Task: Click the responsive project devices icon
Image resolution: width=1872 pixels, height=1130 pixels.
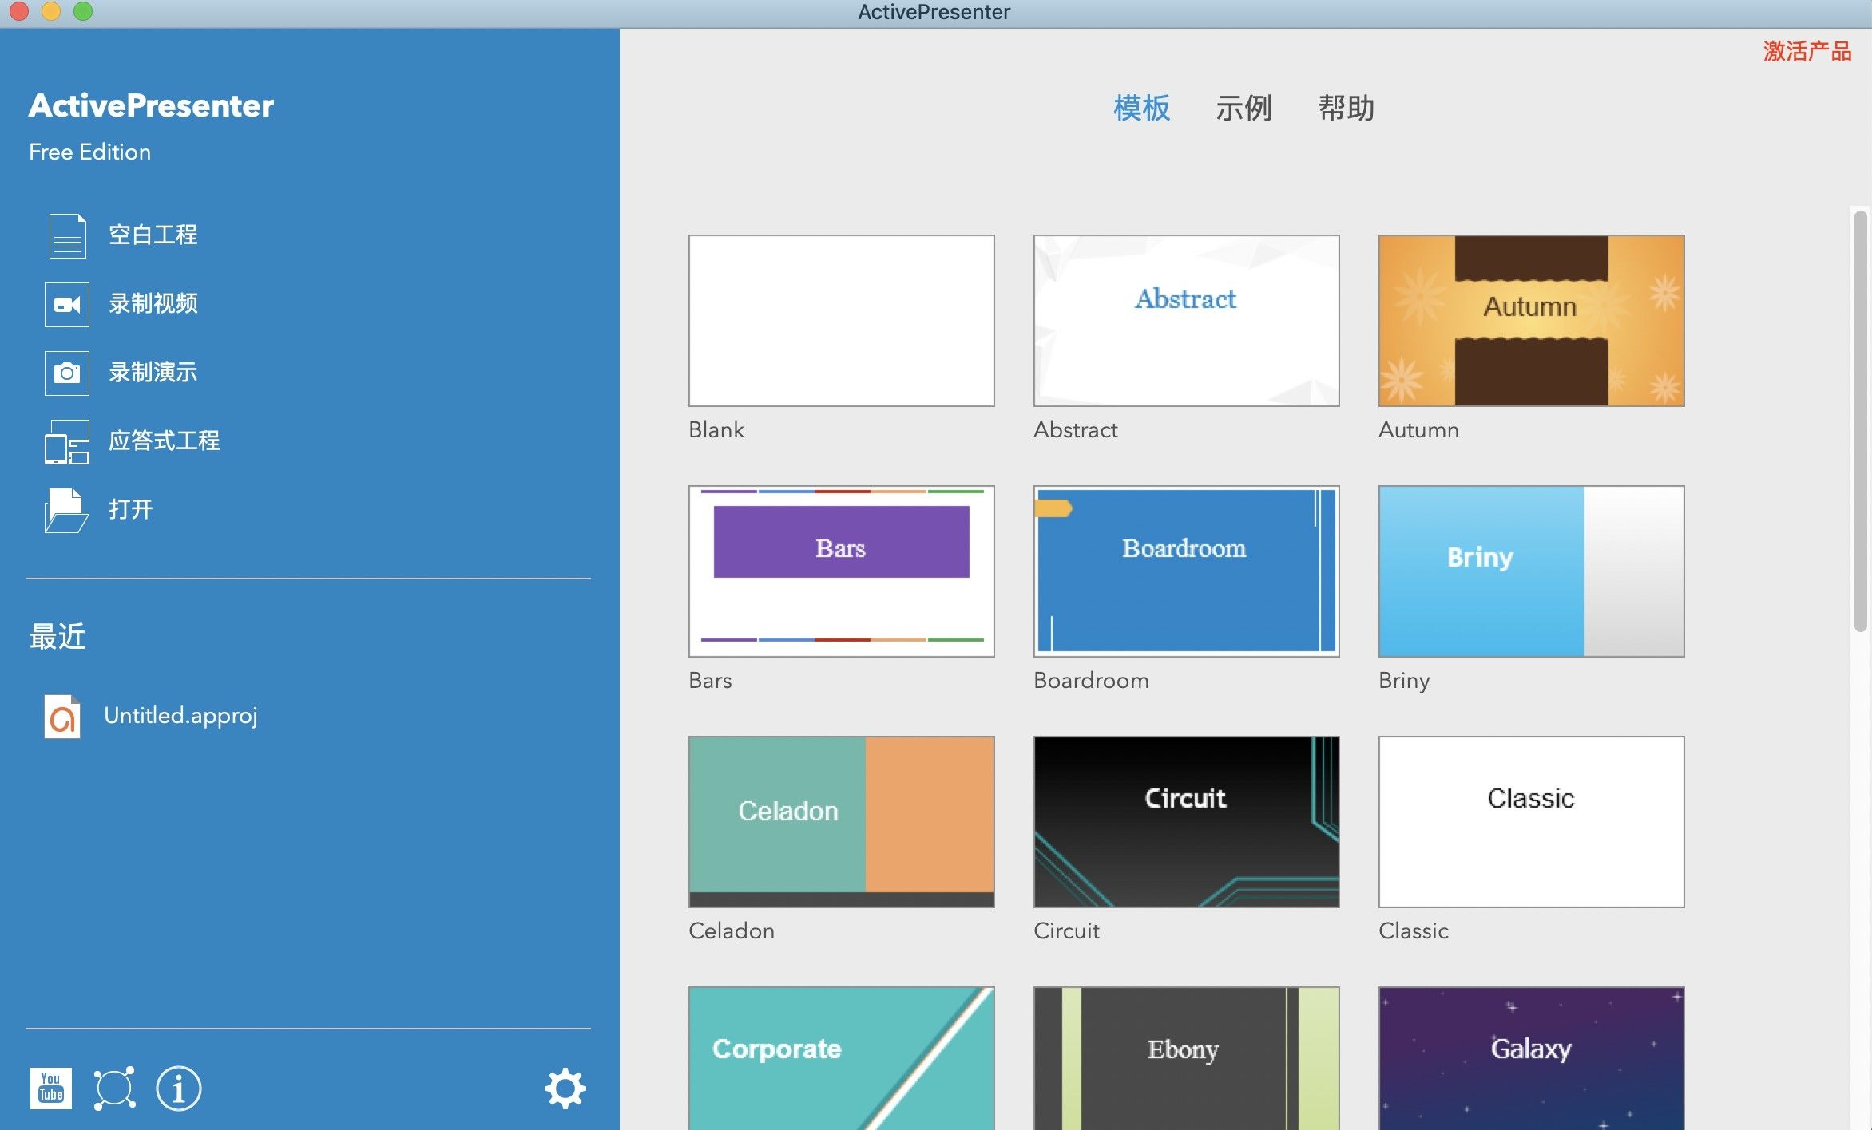Action: point(67,441)
